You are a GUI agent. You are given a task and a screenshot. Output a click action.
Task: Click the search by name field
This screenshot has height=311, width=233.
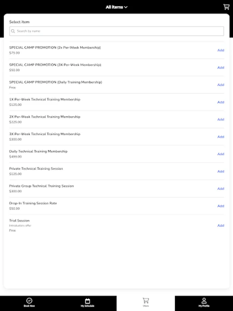pyautogui.click(x=117, y=31)
